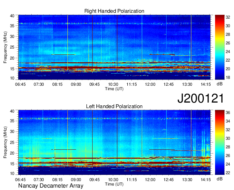234x190 pixels.
Task: Click "Frequency (MHz)" axis label of Left Handed plot
Action: coord(5,142)
